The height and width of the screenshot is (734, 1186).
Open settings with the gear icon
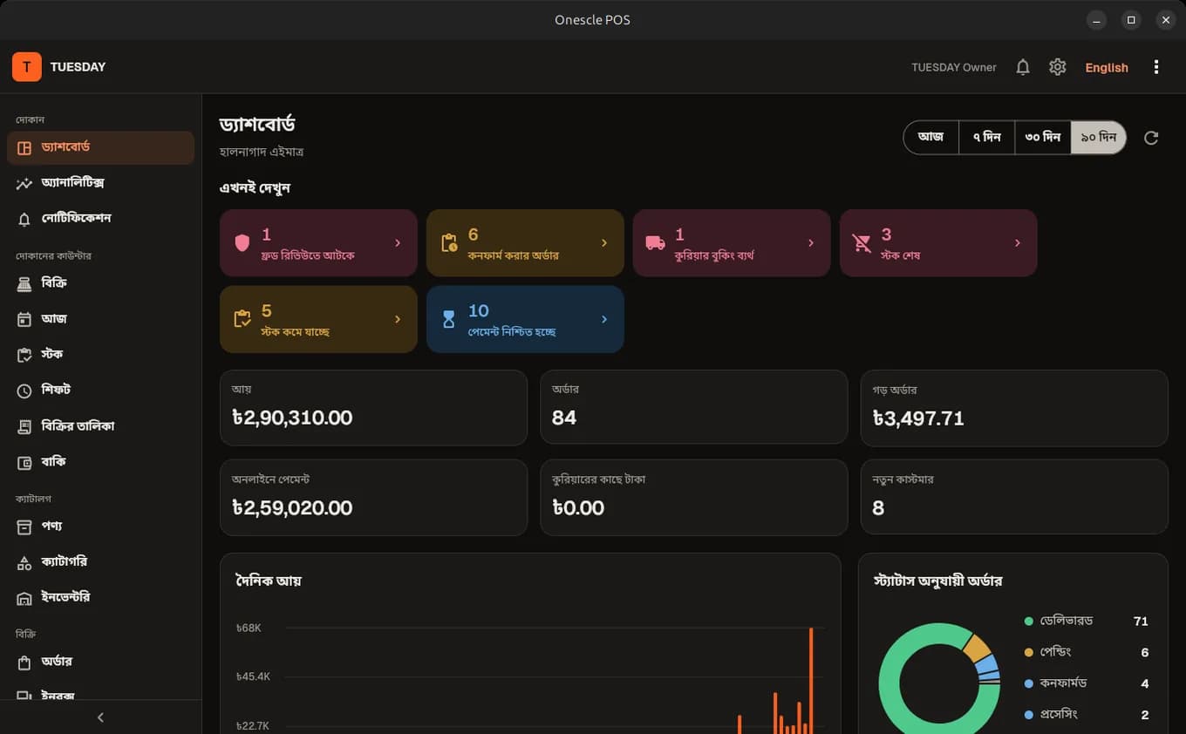(1058, 67)
